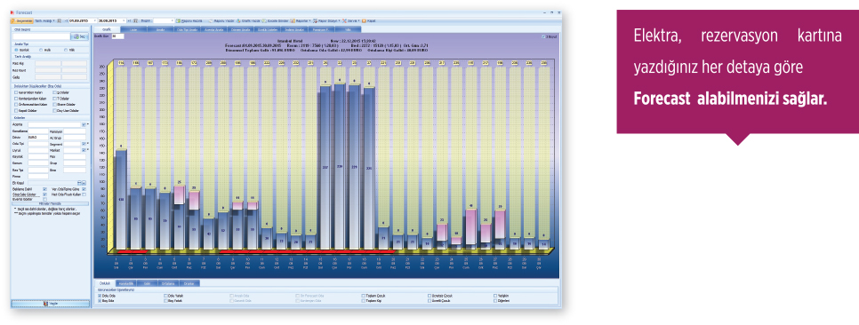Viewport: 859px width, 325px height.
Task: Click the Forecast app logo in title bar
Action: (x=12, y=12)
